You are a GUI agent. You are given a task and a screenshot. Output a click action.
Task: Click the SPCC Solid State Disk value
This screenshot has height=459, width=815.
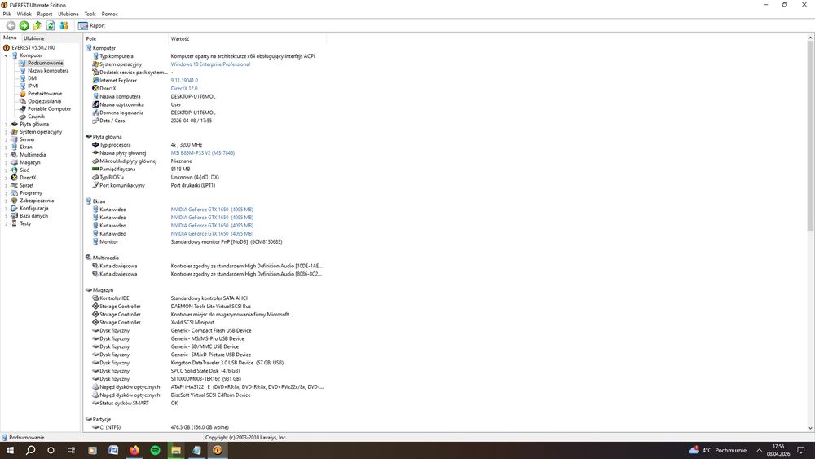pos(205,371)
